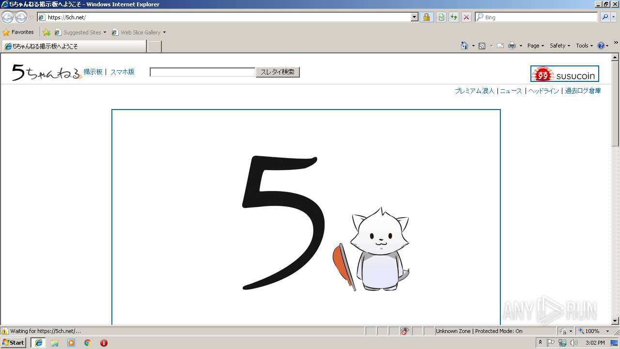This screenshot has height=349, width=620.
Task: Click the Refresh page icon
Action: (x=454, y=17)
